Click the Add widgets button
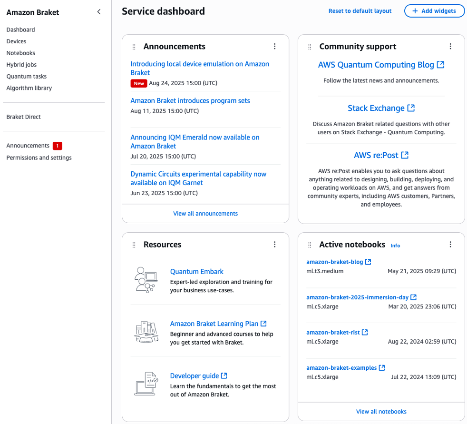This screenshot has width=467, height=424. coord(434,11)
